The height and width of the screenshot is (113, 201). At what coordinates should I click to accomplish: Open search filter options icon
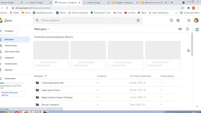tap(138, 20)
